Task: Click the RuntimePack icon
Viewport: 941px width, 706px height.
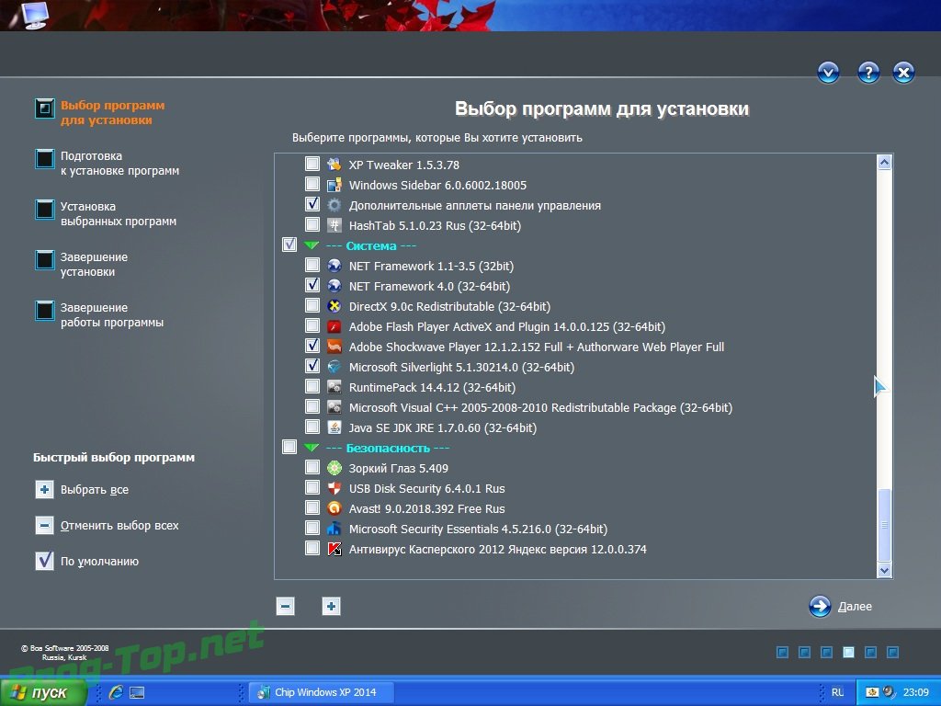Action: click(x=334, y=387)
